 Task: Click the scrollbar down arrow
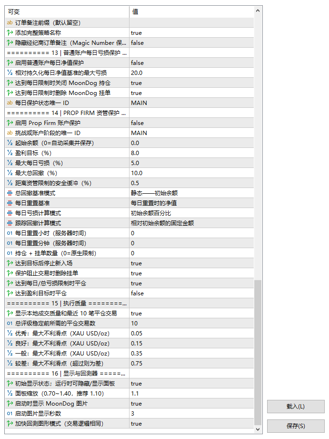[x=258, y=429]
